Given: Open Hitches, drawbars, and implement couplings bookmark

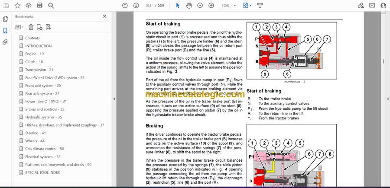Looking at the screenshot, I should pos(65,125).
